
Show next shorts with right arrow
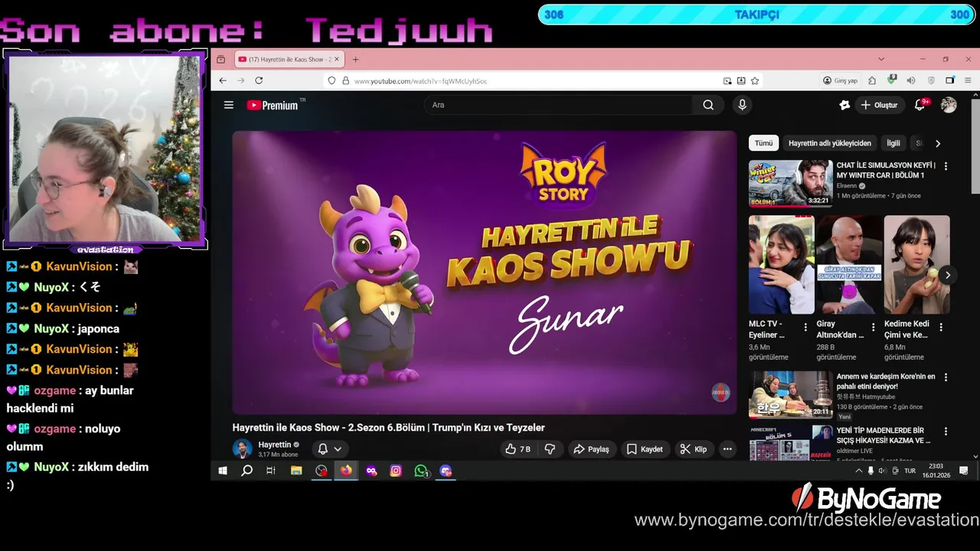pos(948,275)
